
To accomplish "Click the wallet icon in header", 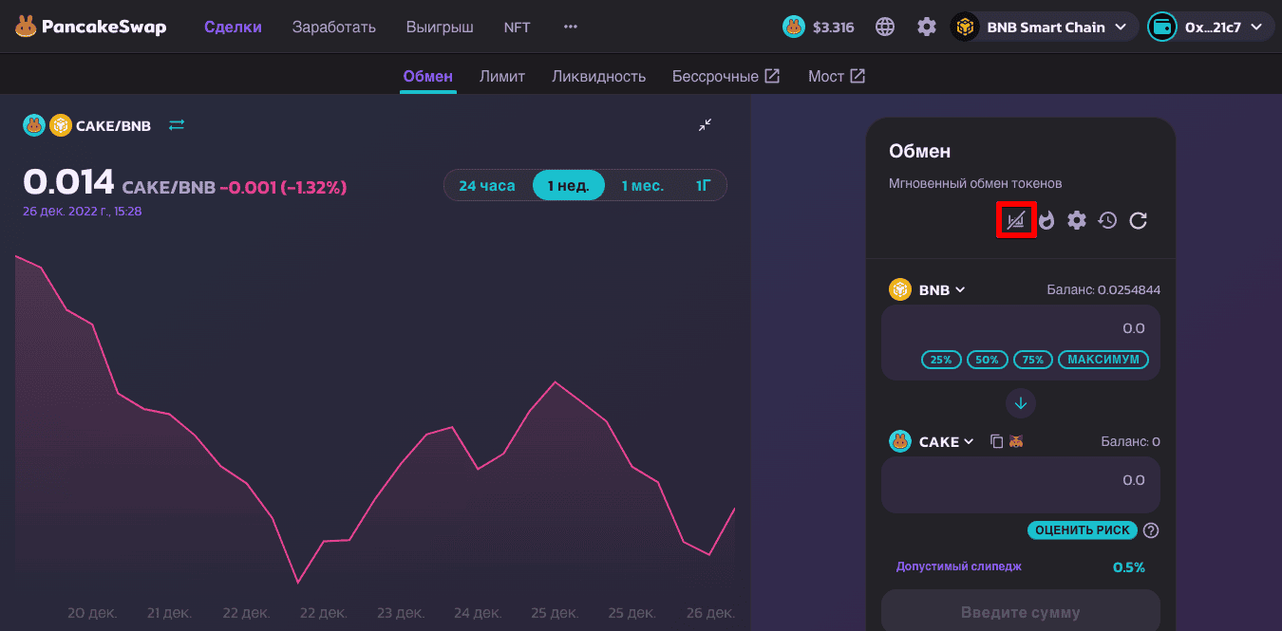I will click(1162, 27).
